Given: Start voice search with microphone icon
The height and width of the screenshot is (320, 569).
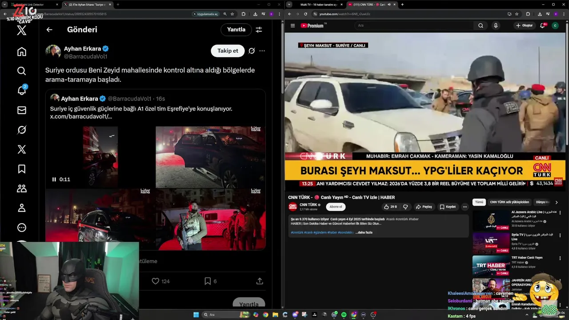Looking at the screenshot, I should point(496,26).
